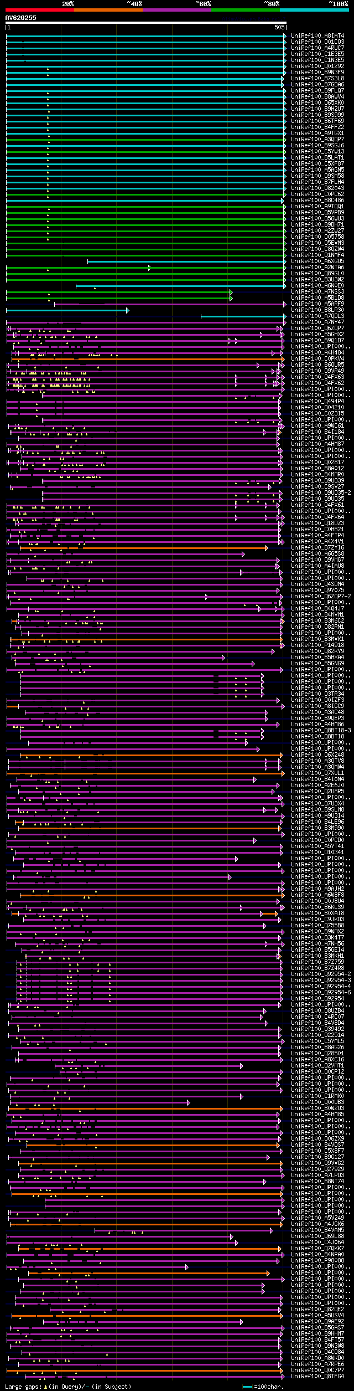Image resolution: width=354 pixels, height=1391 pixels.
Task: Open the UniRef100_Q8TFG4 entry
Action: coord(317,1377)
